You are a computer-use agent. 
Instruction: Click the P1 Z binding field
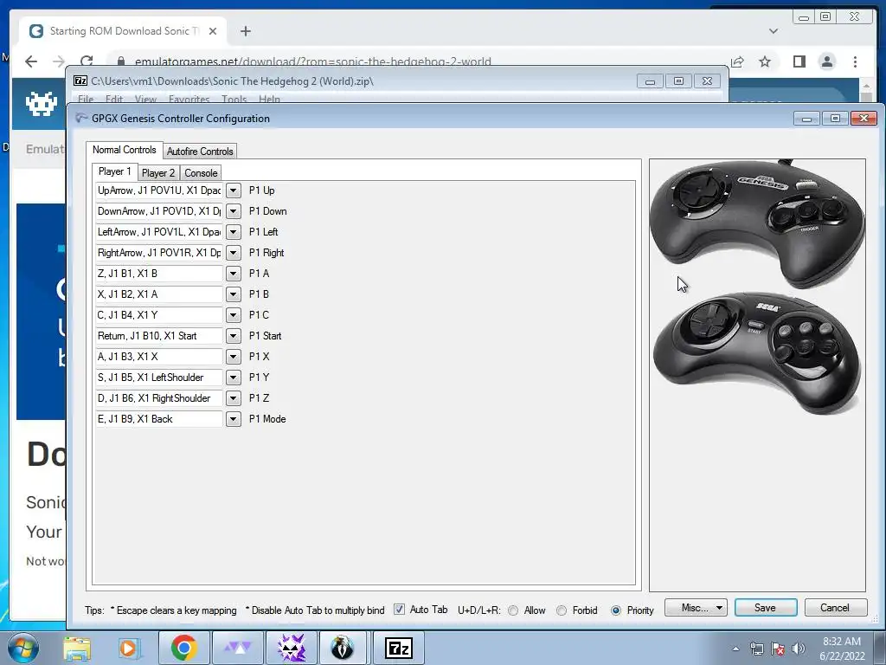(x=159, y=398)
